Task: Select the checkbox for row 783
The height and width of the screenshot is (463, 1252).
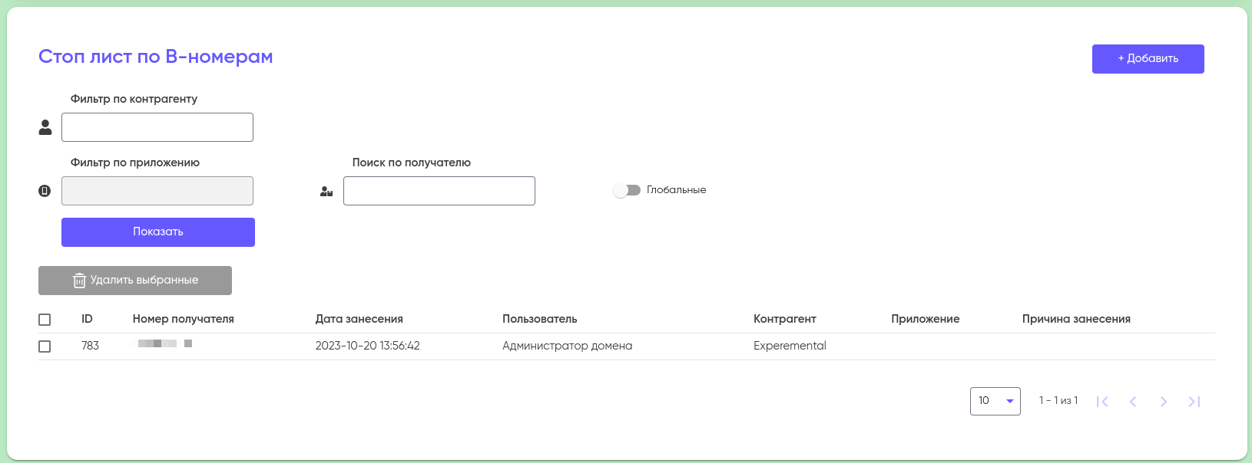Action: tap(45, 346)
